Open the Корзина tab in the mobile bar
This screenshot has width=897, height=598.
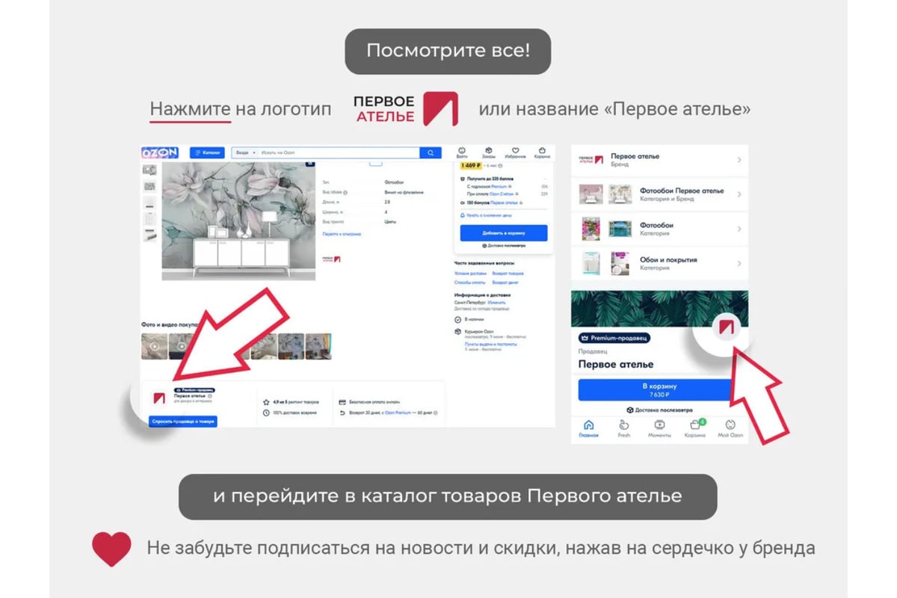(695, 428)
